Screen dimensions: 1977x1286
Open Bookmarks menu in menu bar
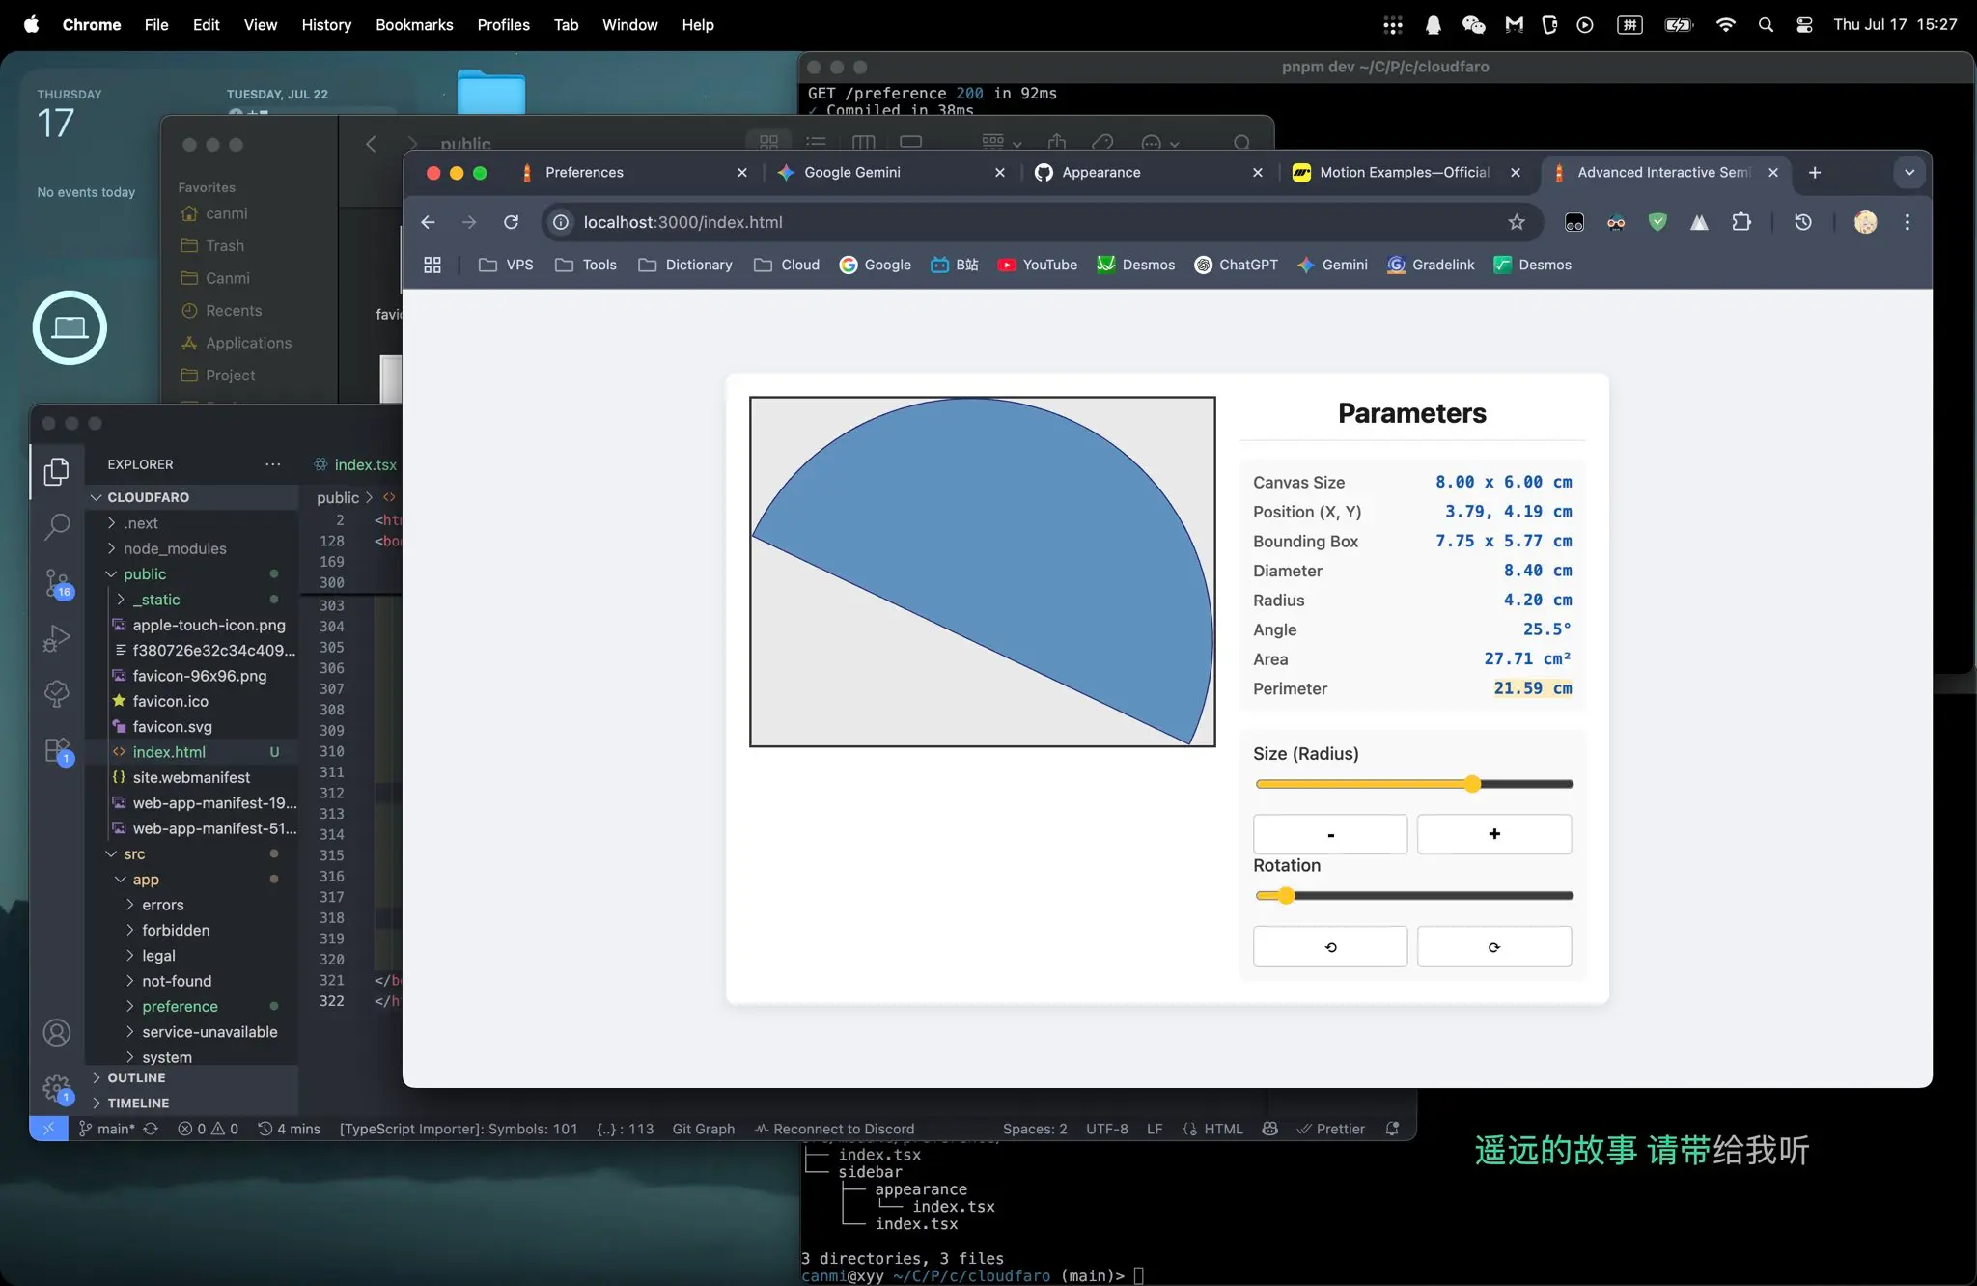414,25
